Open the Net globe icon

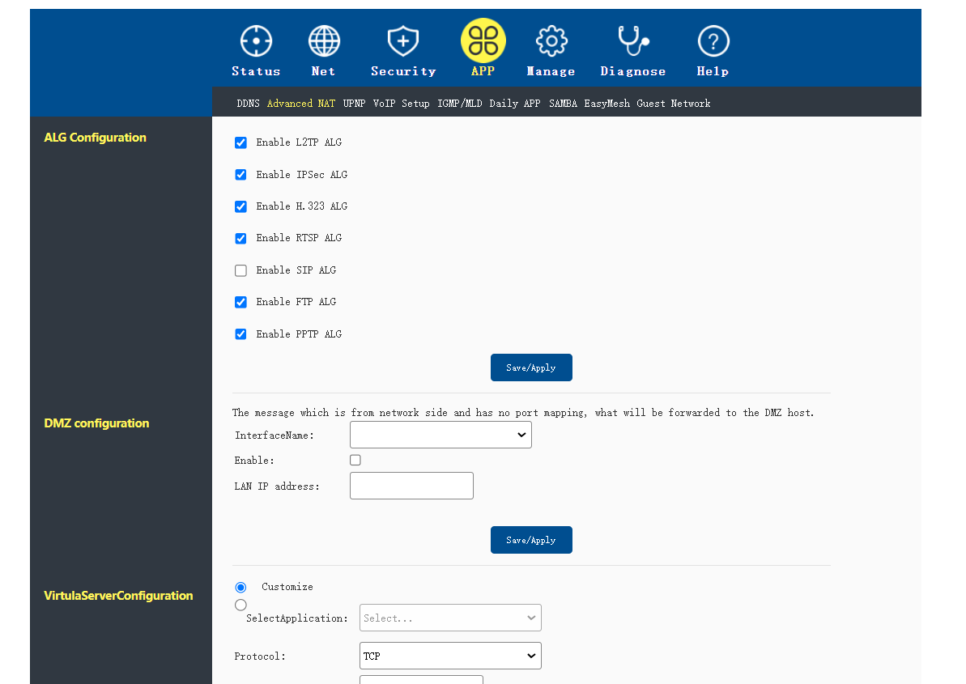(324, 41)
